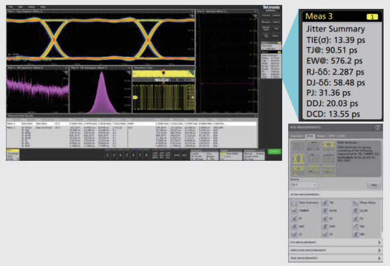390x266 pixels.
Task: Open the File menu
Action: [x=10, y=7]
